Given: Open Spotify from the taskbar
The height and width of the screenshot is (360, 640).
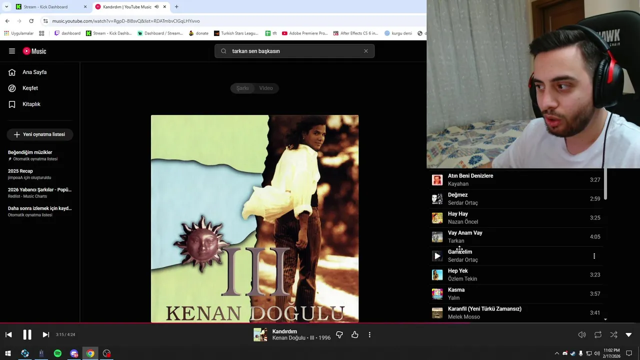Looking at the screenshot, I should (57, 353).
